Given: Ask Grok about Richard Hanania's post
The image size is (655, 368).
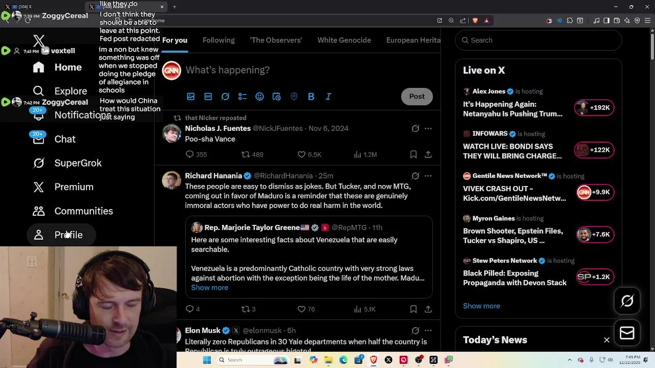Looking at the screenshot, I should 416,176.
